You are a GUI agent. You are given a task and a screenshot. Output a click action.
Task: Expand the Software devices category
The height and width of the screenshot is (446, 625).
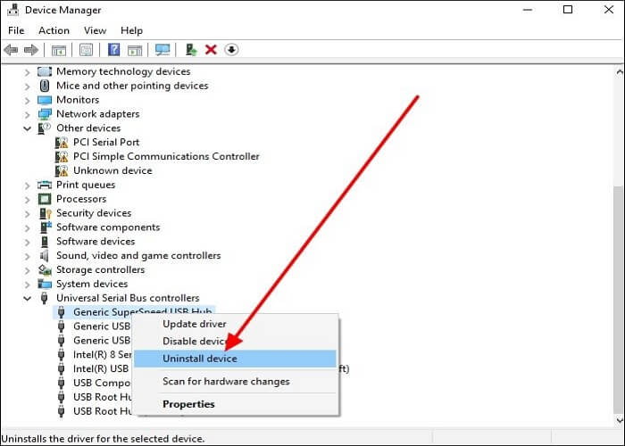[x=27, y=242]
